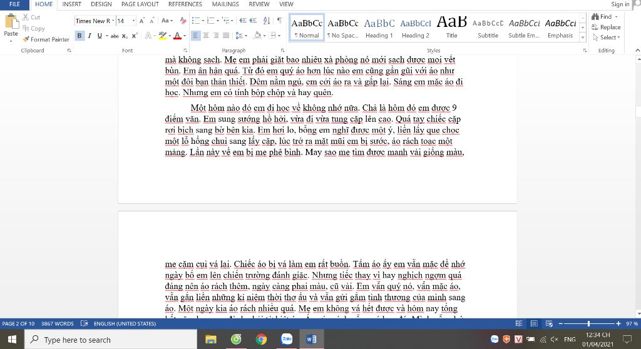This screenshot has height=349, width=641.
Task: Open the font name dropdown
Action: tap(113, 21)
